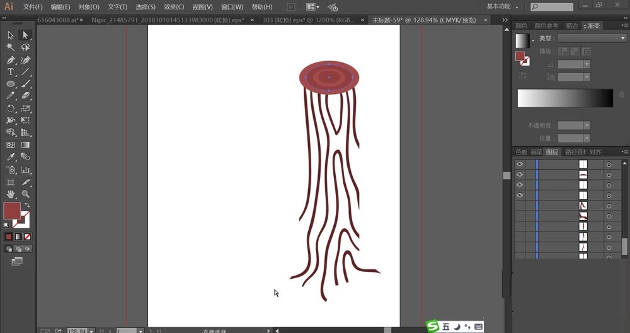The height and width of the screenshot is (333, 630).
Task: Set paint mode to Gradient
Action: pyautogui.click(x=18, y=237)
